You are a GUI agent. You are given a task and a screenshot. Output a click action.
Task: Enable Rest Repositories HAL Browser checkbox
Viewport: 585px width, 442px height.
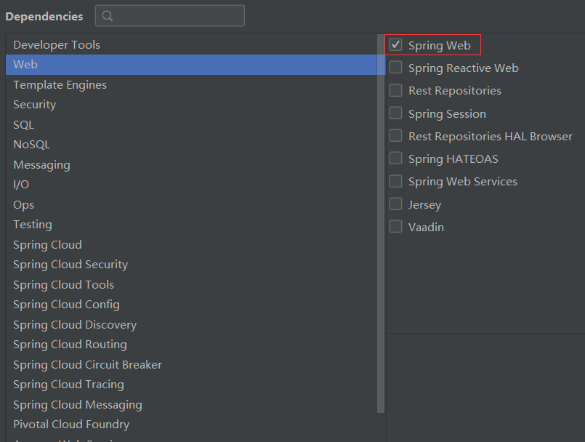coord(396,136)
